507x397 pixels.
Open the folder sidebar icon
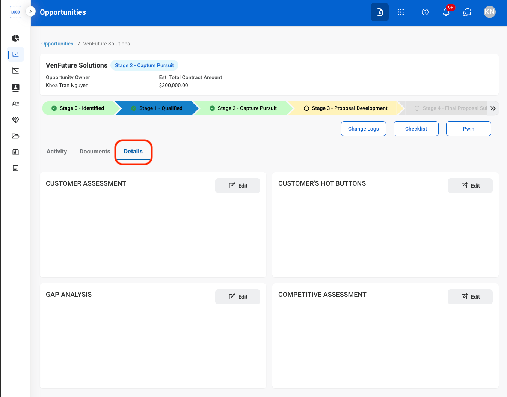(15, 136)
